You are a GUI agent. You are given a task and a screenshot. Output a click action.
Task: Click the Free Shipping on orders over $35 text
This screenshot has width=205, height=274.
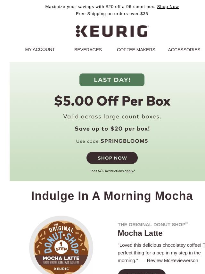[112, 13]
